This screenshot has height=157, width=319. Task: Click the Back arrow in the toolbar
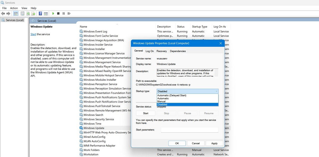pyautogui.click(x=3, y=14)
